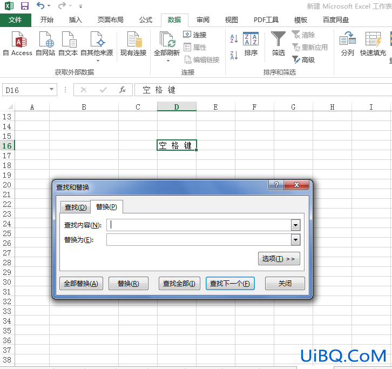Viewport: 392px width, 369px height.
Task: Click Connections (连接) button
Action: (x=195, y=35)
